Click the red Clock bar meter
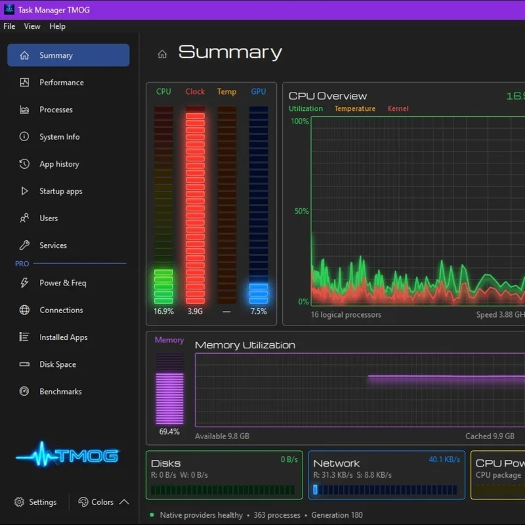 tap(195, 205)
